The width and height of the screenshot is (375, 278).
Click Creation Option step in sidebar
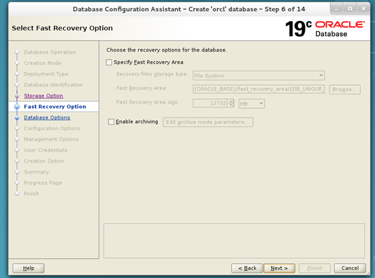click(44, 161)
